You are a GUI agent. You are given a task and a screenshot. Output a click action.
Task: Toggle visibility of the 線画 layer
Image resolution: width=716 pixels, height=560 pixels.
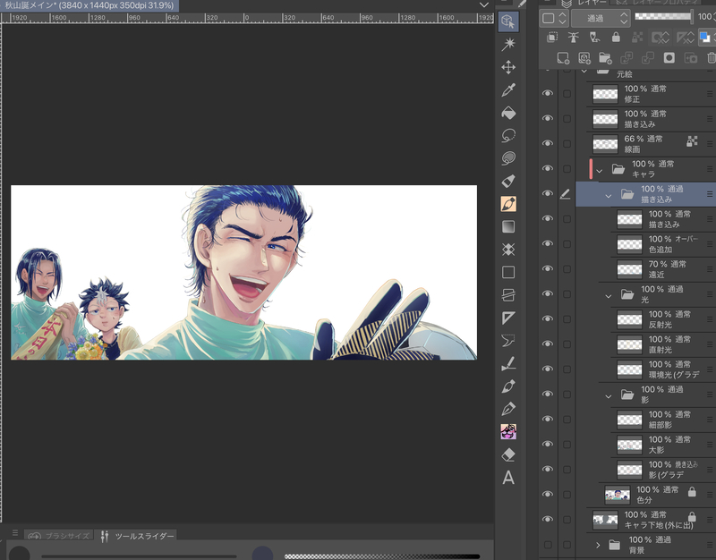point(548,144)
